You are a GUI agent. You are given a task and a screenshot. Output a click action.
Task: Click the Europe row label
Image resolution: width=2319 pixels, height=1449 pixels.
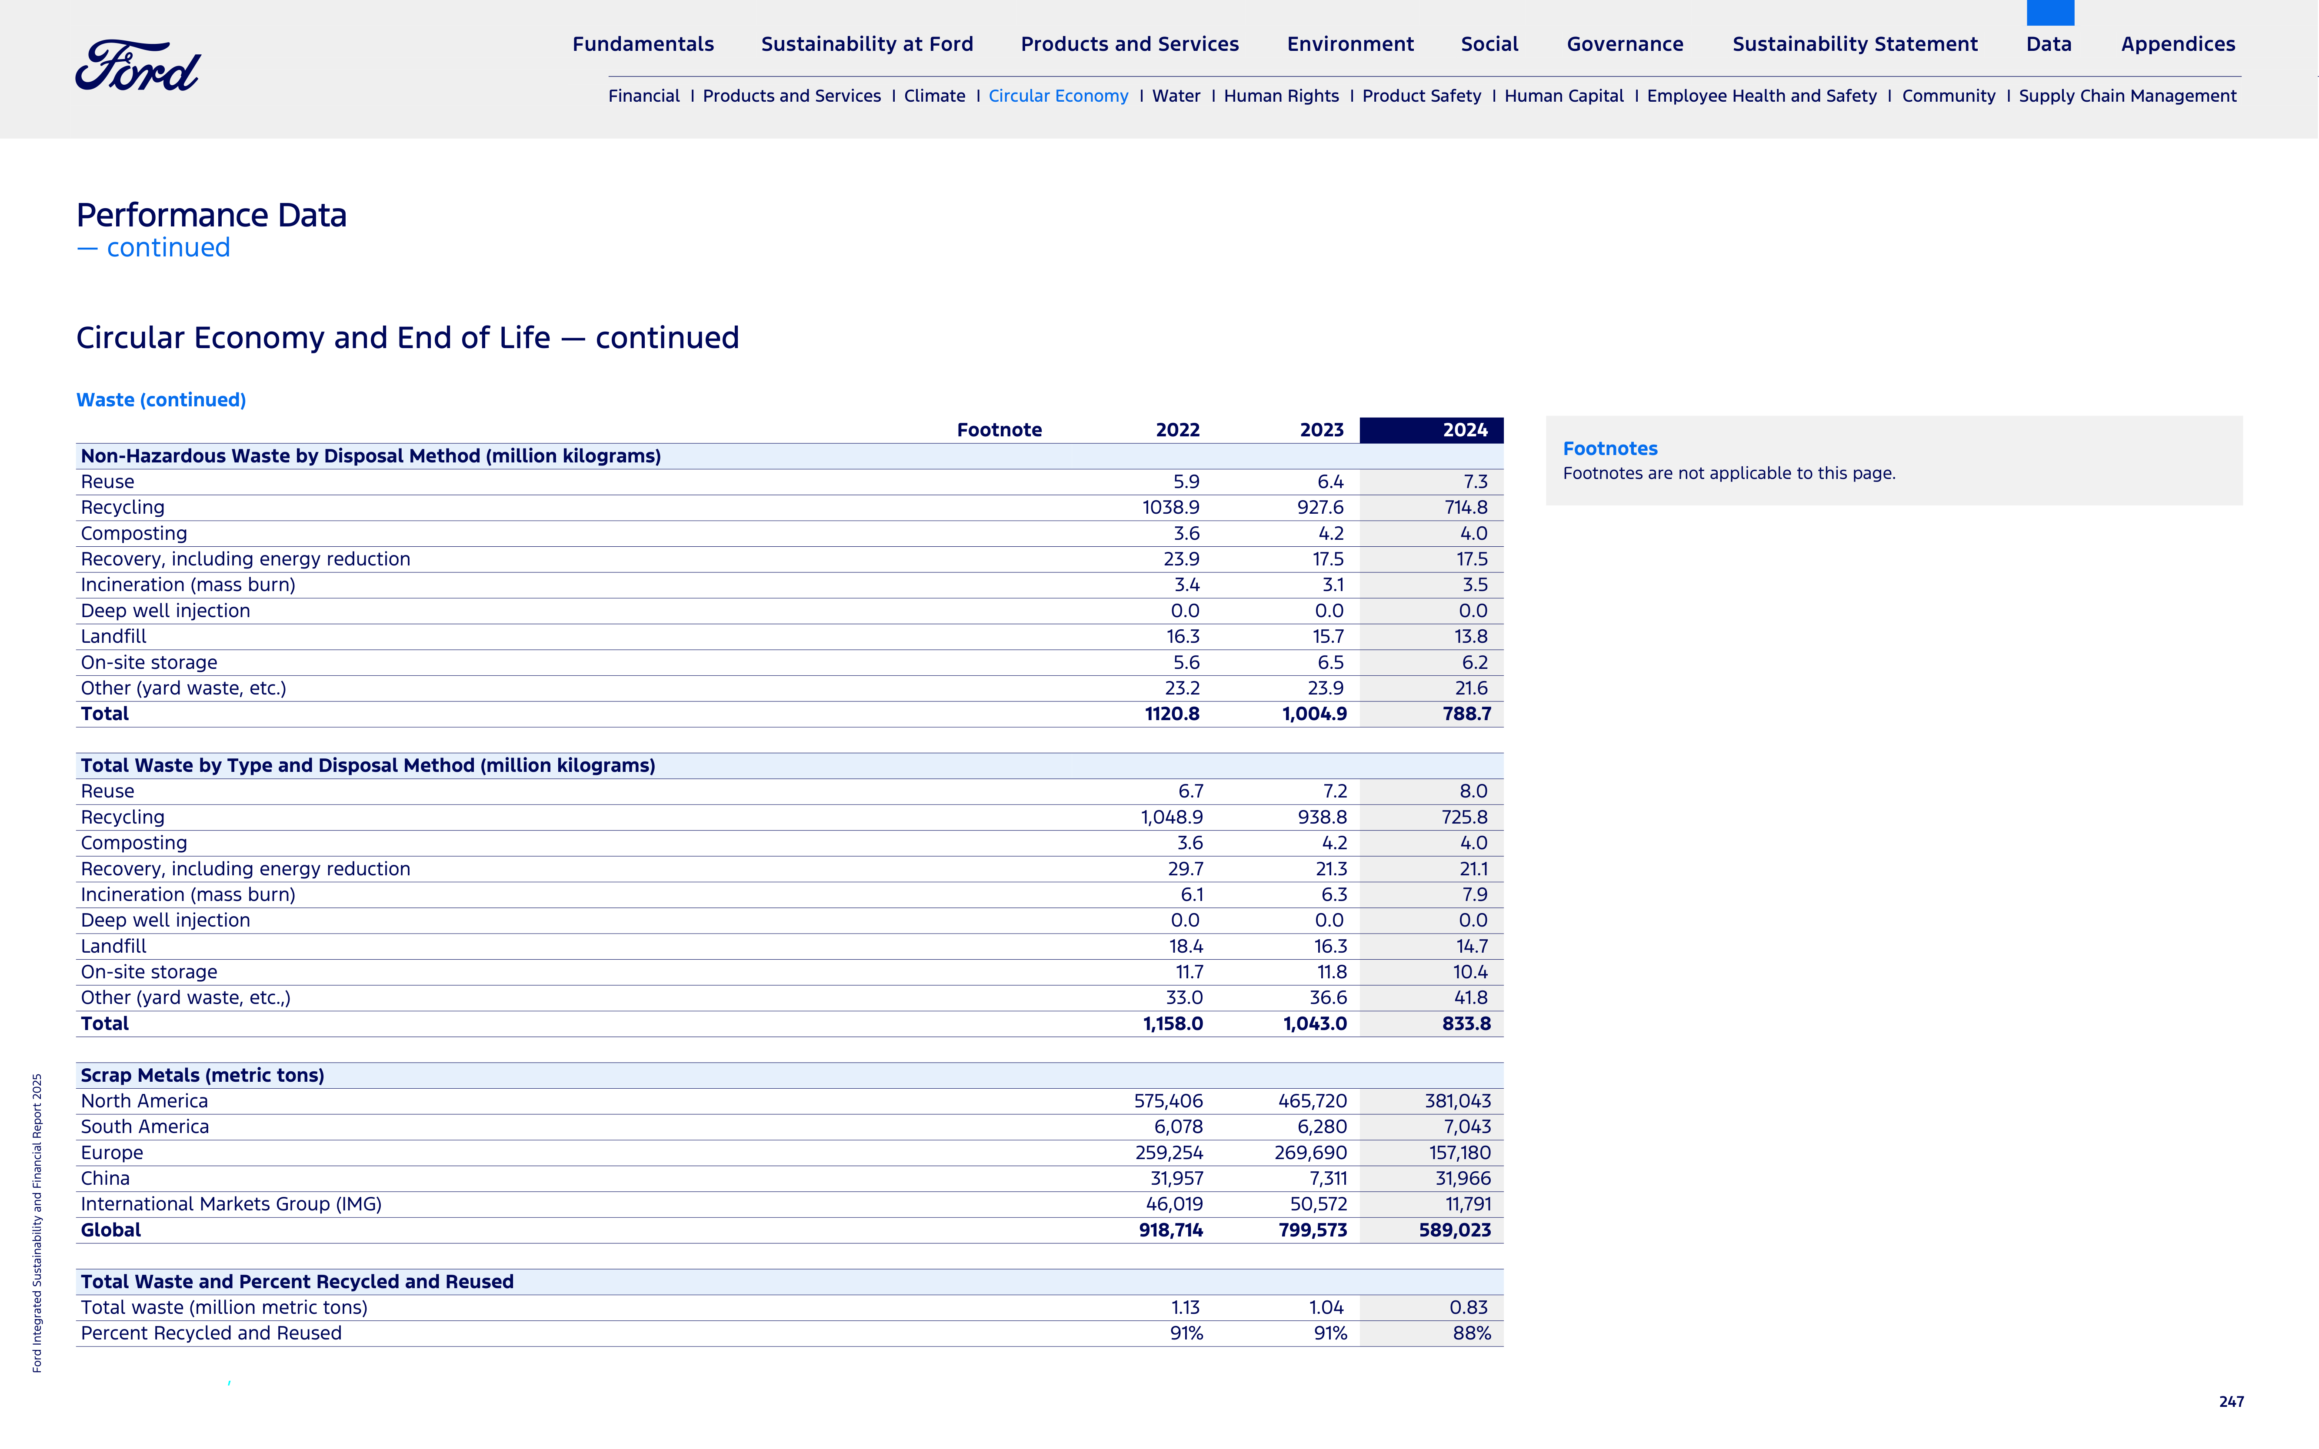(112, 1153)
